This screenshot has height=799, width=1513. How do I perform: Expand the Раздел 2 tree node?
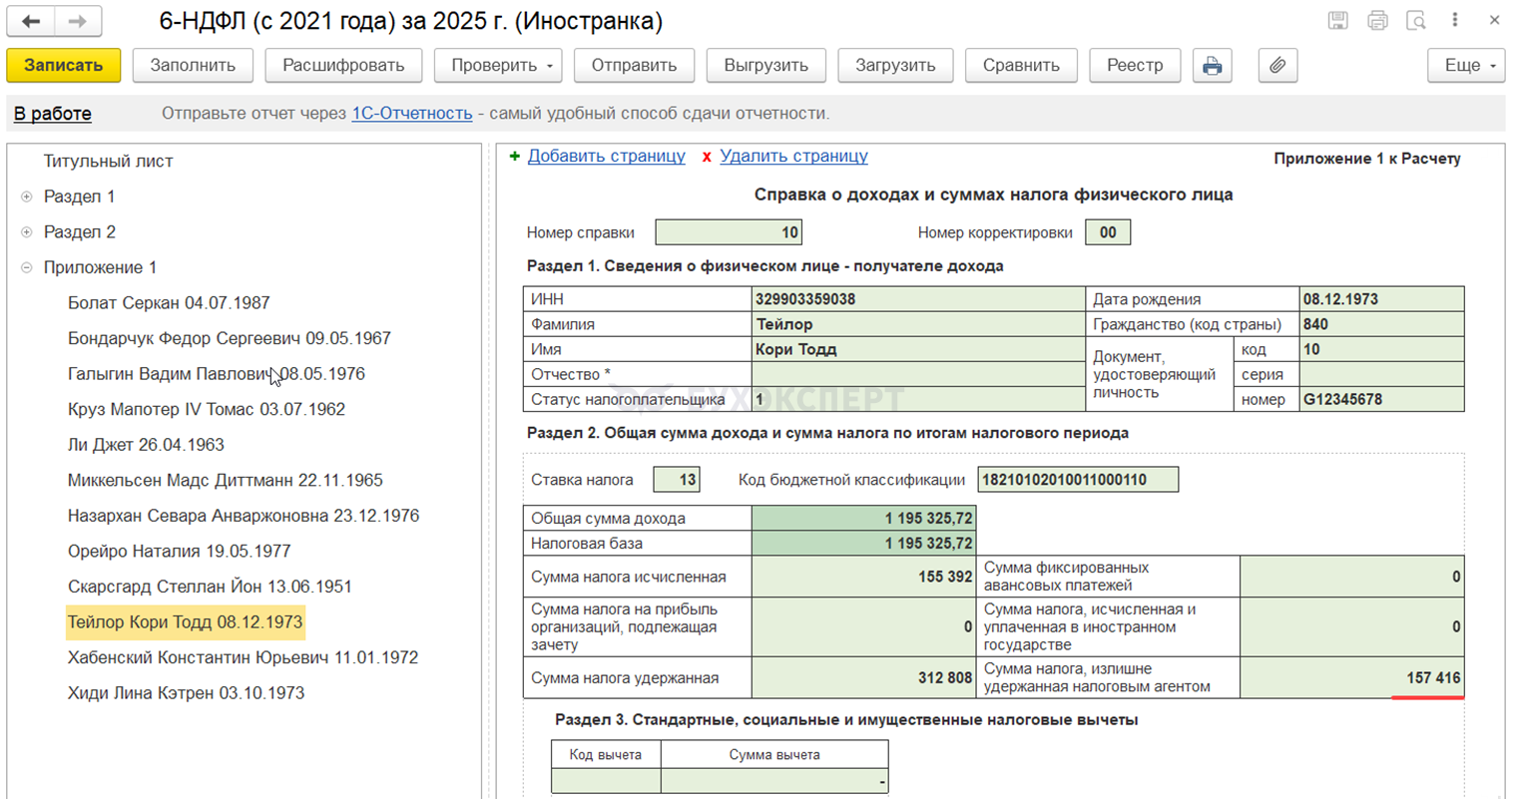pos(27,232)
